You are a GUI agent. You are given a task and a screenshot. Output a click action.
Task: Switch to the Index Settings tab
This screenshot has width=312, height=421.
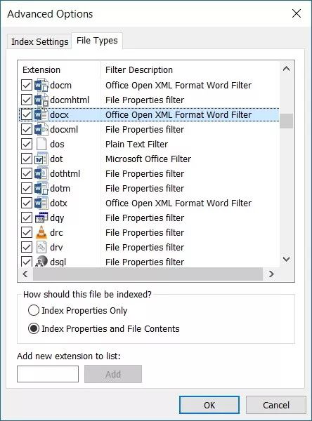coord(40,42)
